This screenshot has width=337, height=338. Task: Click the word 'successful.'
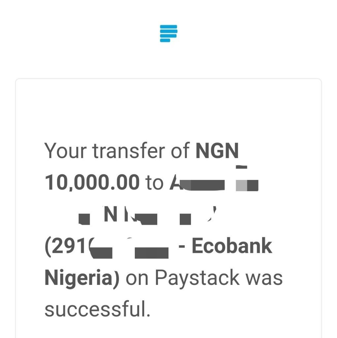pyautogui.click(x=97, y=309)
